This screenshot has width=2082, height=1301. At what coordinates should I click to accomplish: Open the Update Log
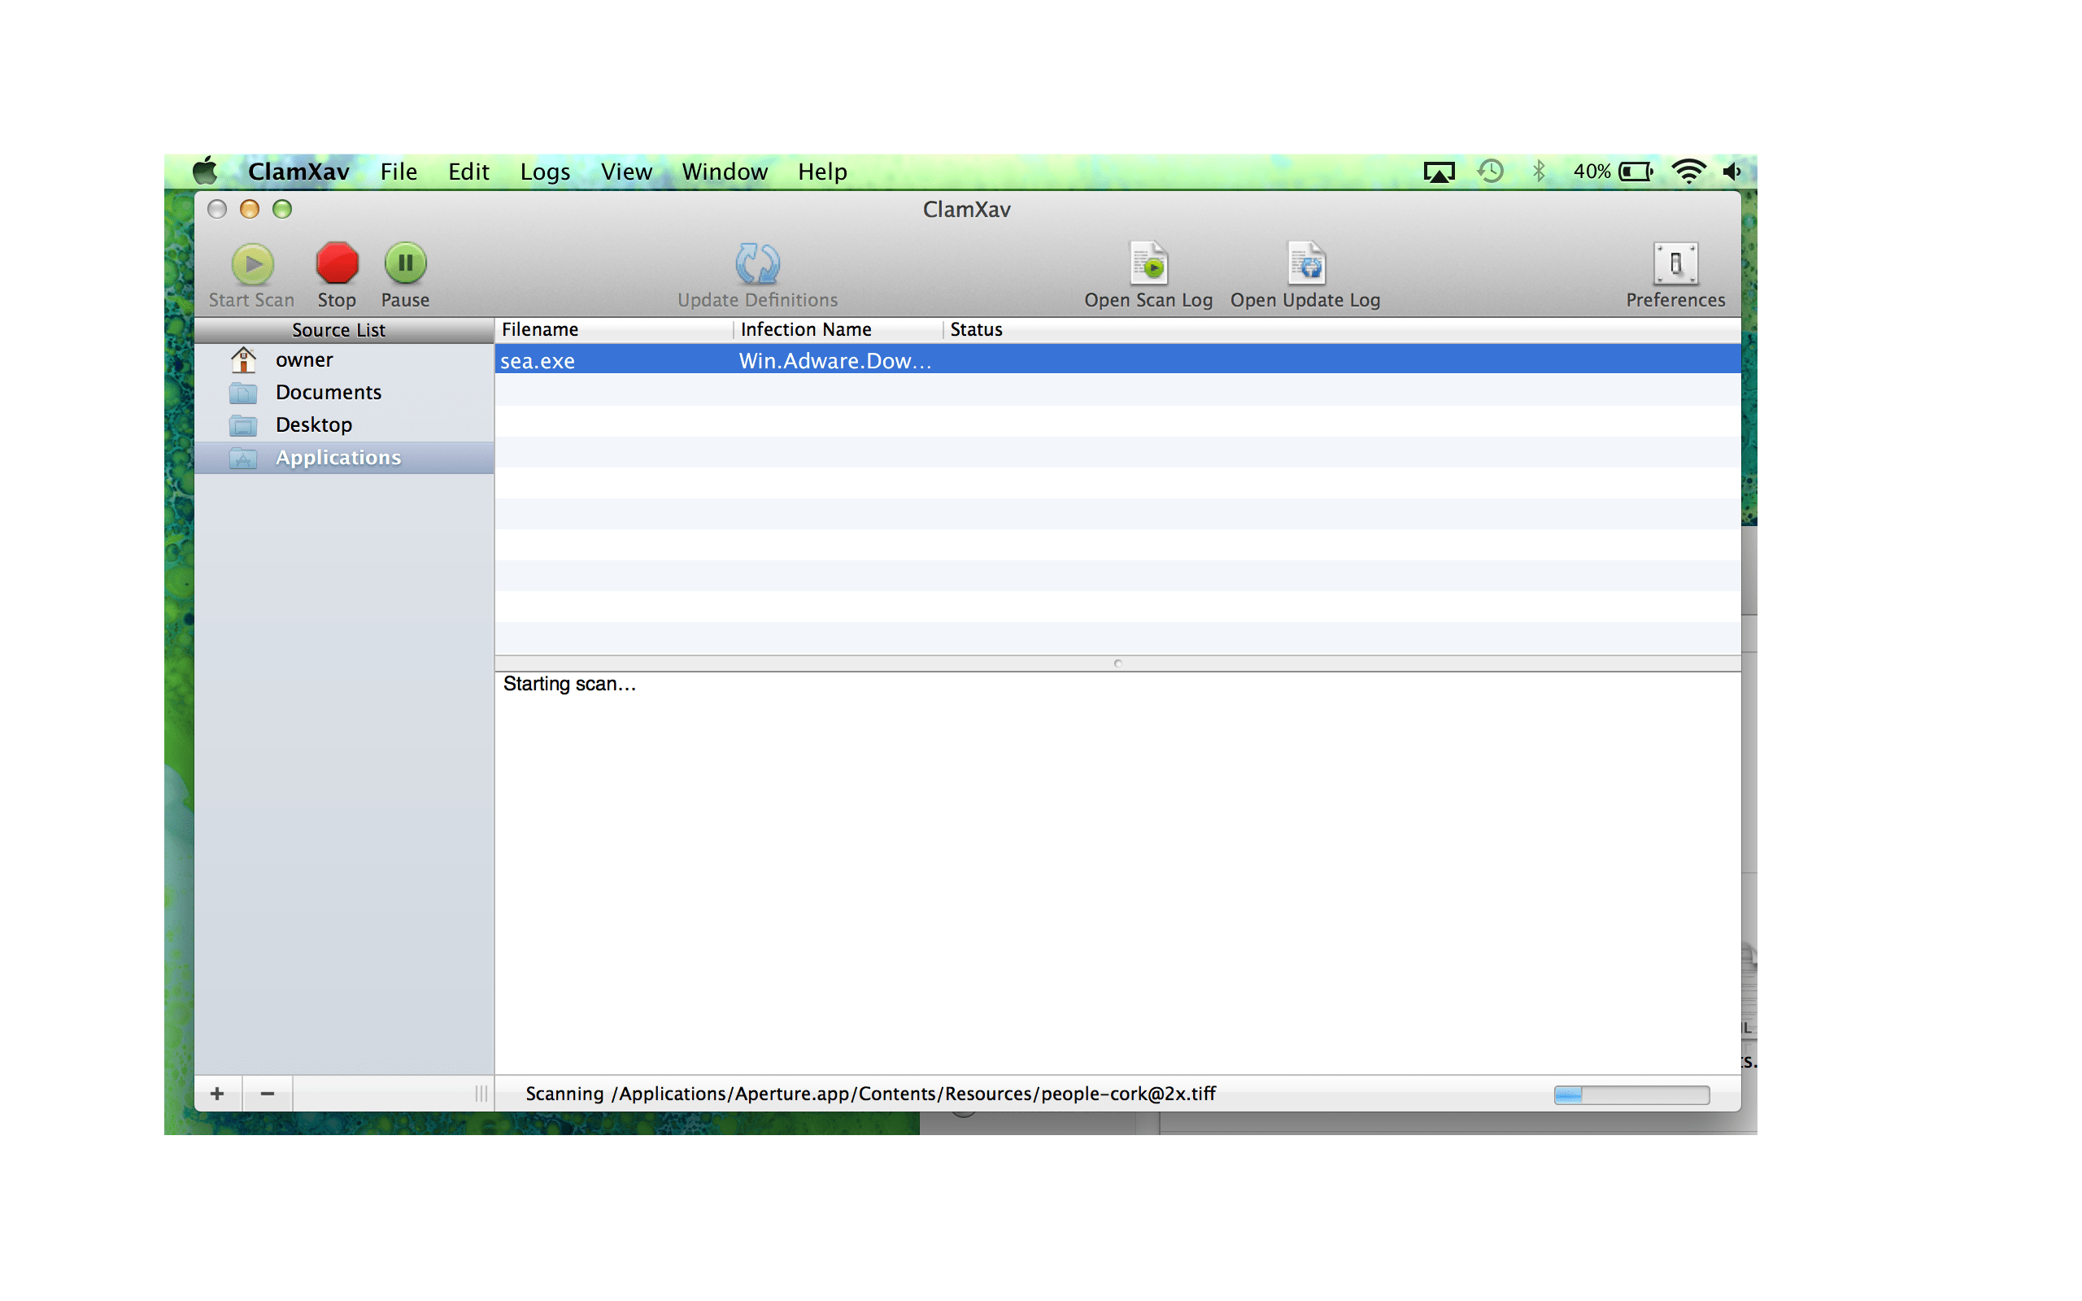(x=1305, y=264)
